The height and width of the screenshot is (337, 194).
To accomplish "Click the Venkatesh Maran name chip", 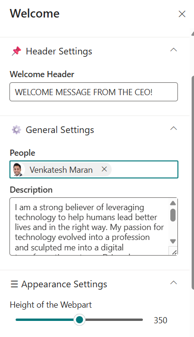I will click(x=61, y=169).
